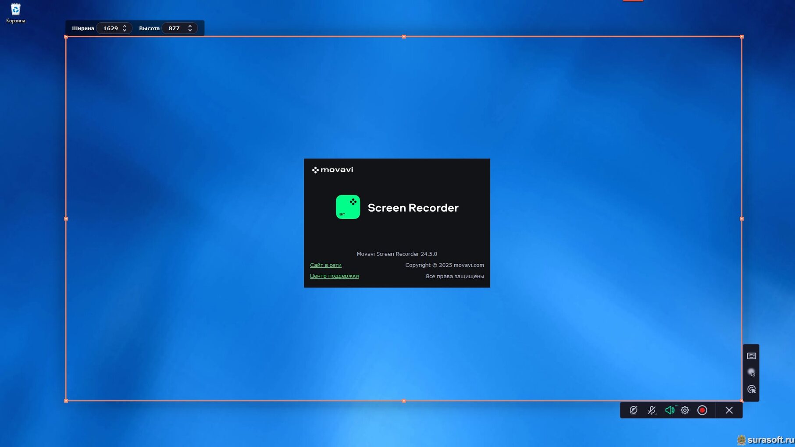This screenshot has width=795, height=447.
Task: Click the right-middle capture frame handle
Action: point(742,219)
